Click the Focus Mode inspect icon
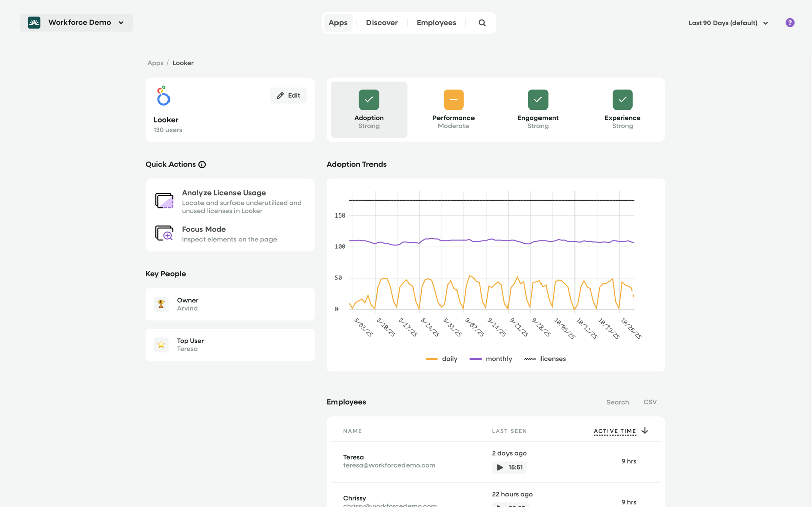 (163, 234)
